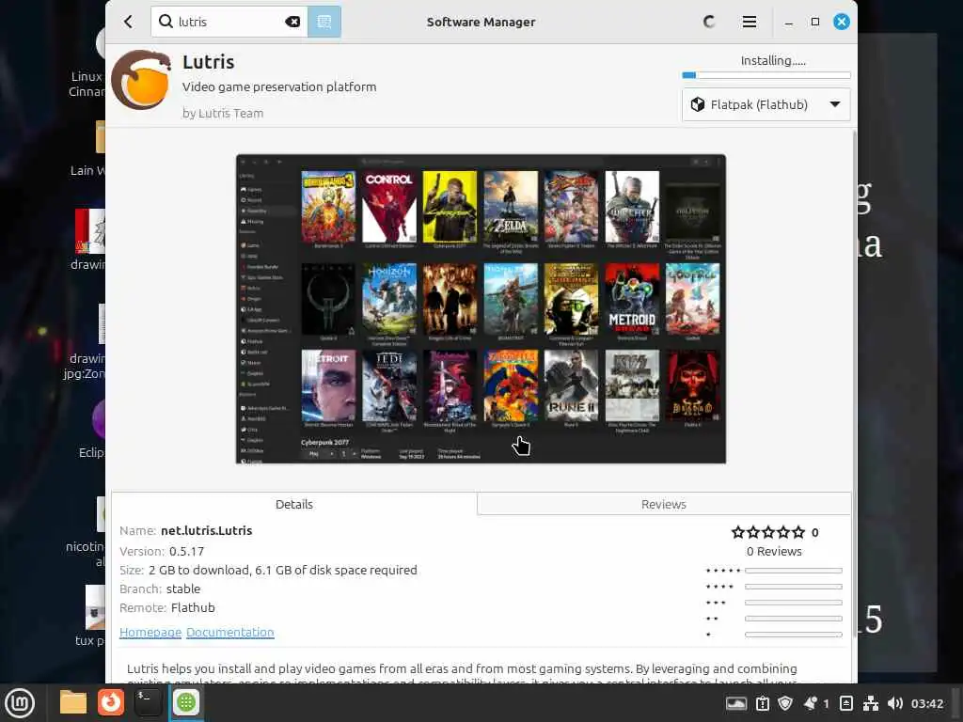Switch to the Details tab
Viewport: 963px width, 722px height.
click(294, 504)
